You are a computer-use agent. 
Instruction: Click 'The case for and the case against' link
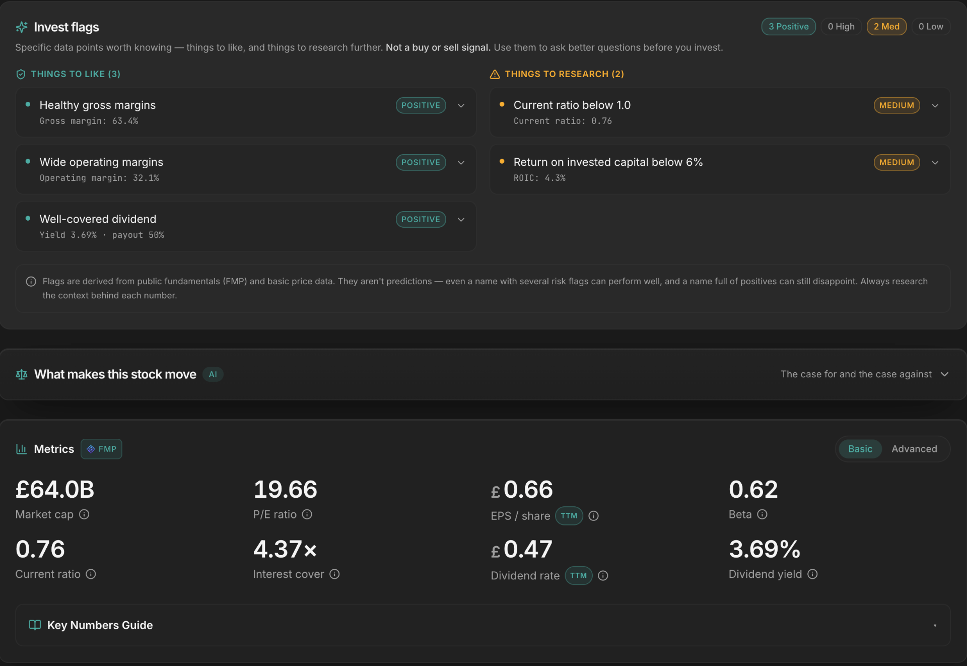tap(856, 374)
